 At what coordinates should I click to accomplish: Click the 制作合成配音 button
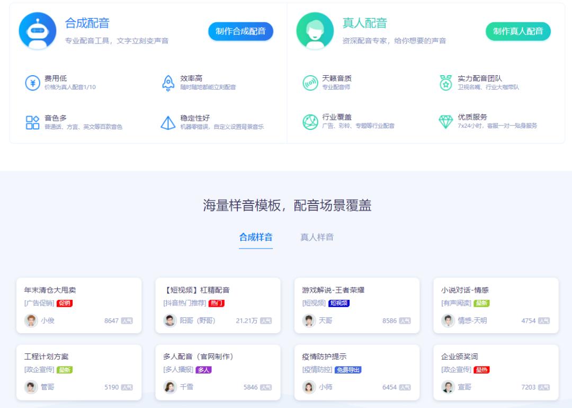click(x=241, y=31)
